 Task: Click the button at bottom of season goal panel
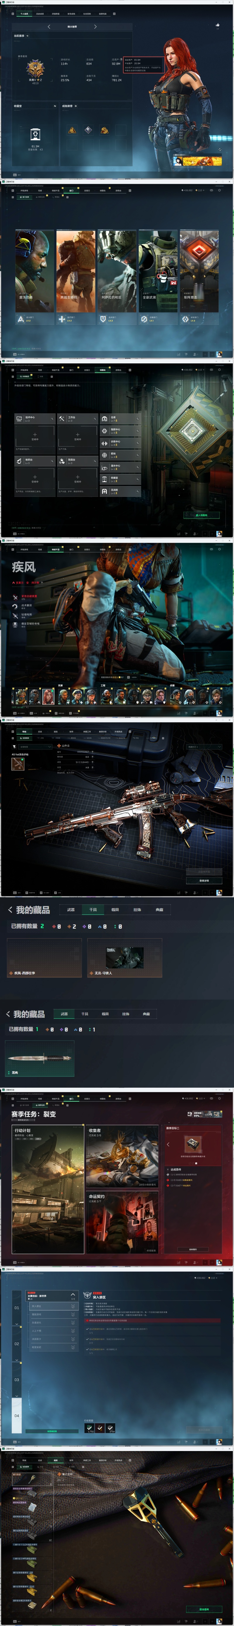(x=193, y=1249)
